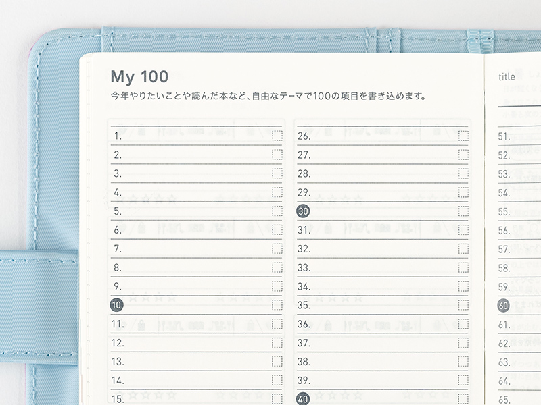
Task: Click the circled 60 marker
Action: click(503, 305)
